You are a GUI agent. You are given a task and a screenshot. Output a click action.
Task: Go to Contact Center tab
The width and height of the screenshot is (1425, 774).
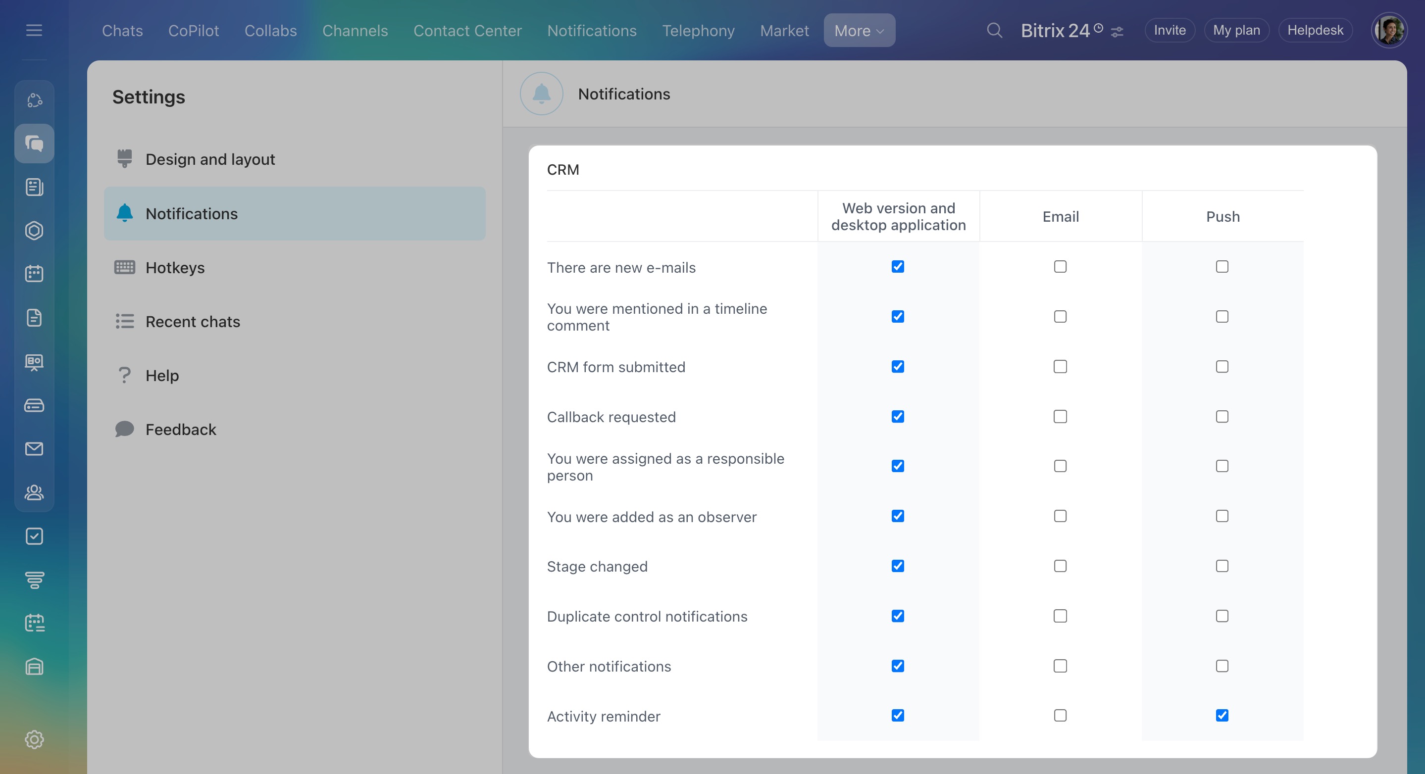467,30
